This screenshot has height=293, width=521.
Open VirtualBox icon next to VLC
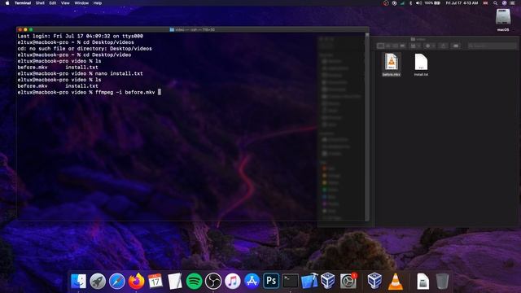(x=374, y=281)
